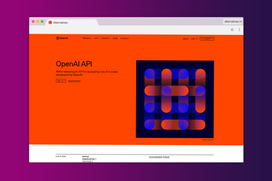
Task: Click the date June 11, 2020
Action: 61,156
